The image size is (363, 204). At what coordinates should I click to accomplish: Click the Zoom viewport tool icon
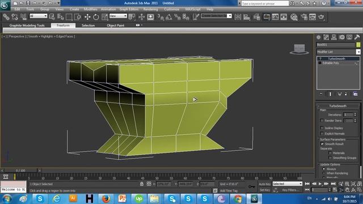pos(341,184)
